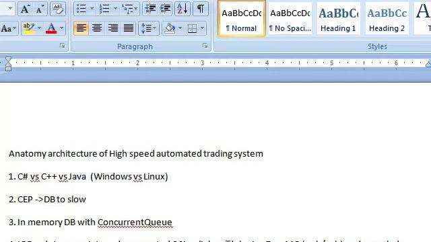
Task: Click the Shrink Font button
Action: click(x=40, y=9)
